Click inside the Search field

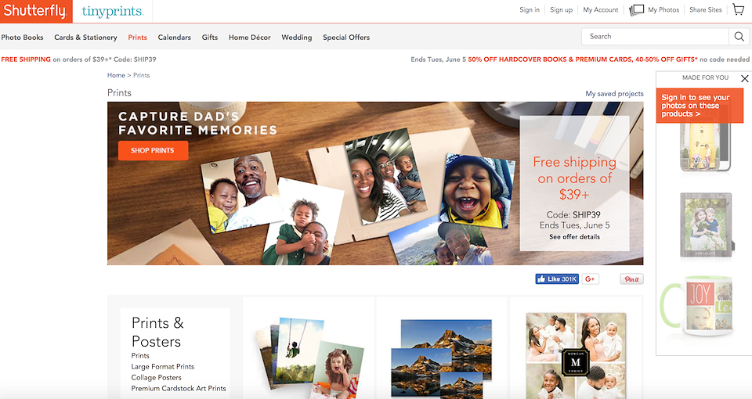pyautogui.click(x=655, y=37)
